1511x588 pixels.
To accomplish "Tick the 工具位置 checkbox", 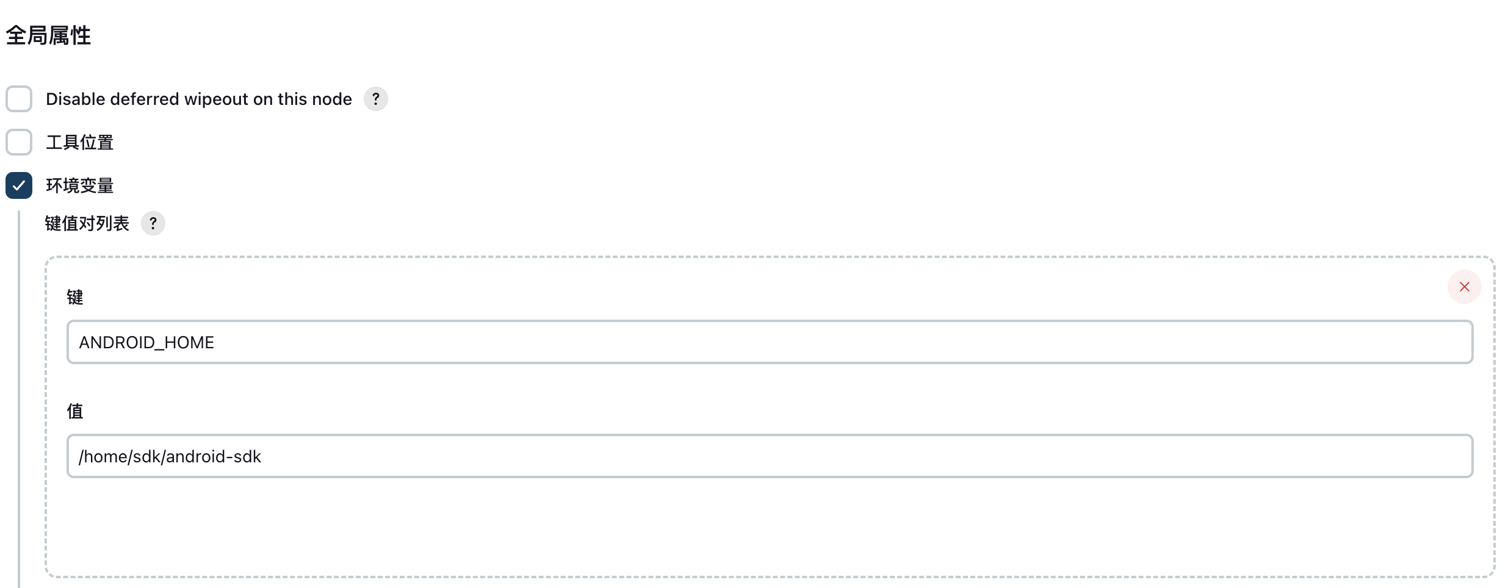I will pyautogui.click(x=19, y=142).
